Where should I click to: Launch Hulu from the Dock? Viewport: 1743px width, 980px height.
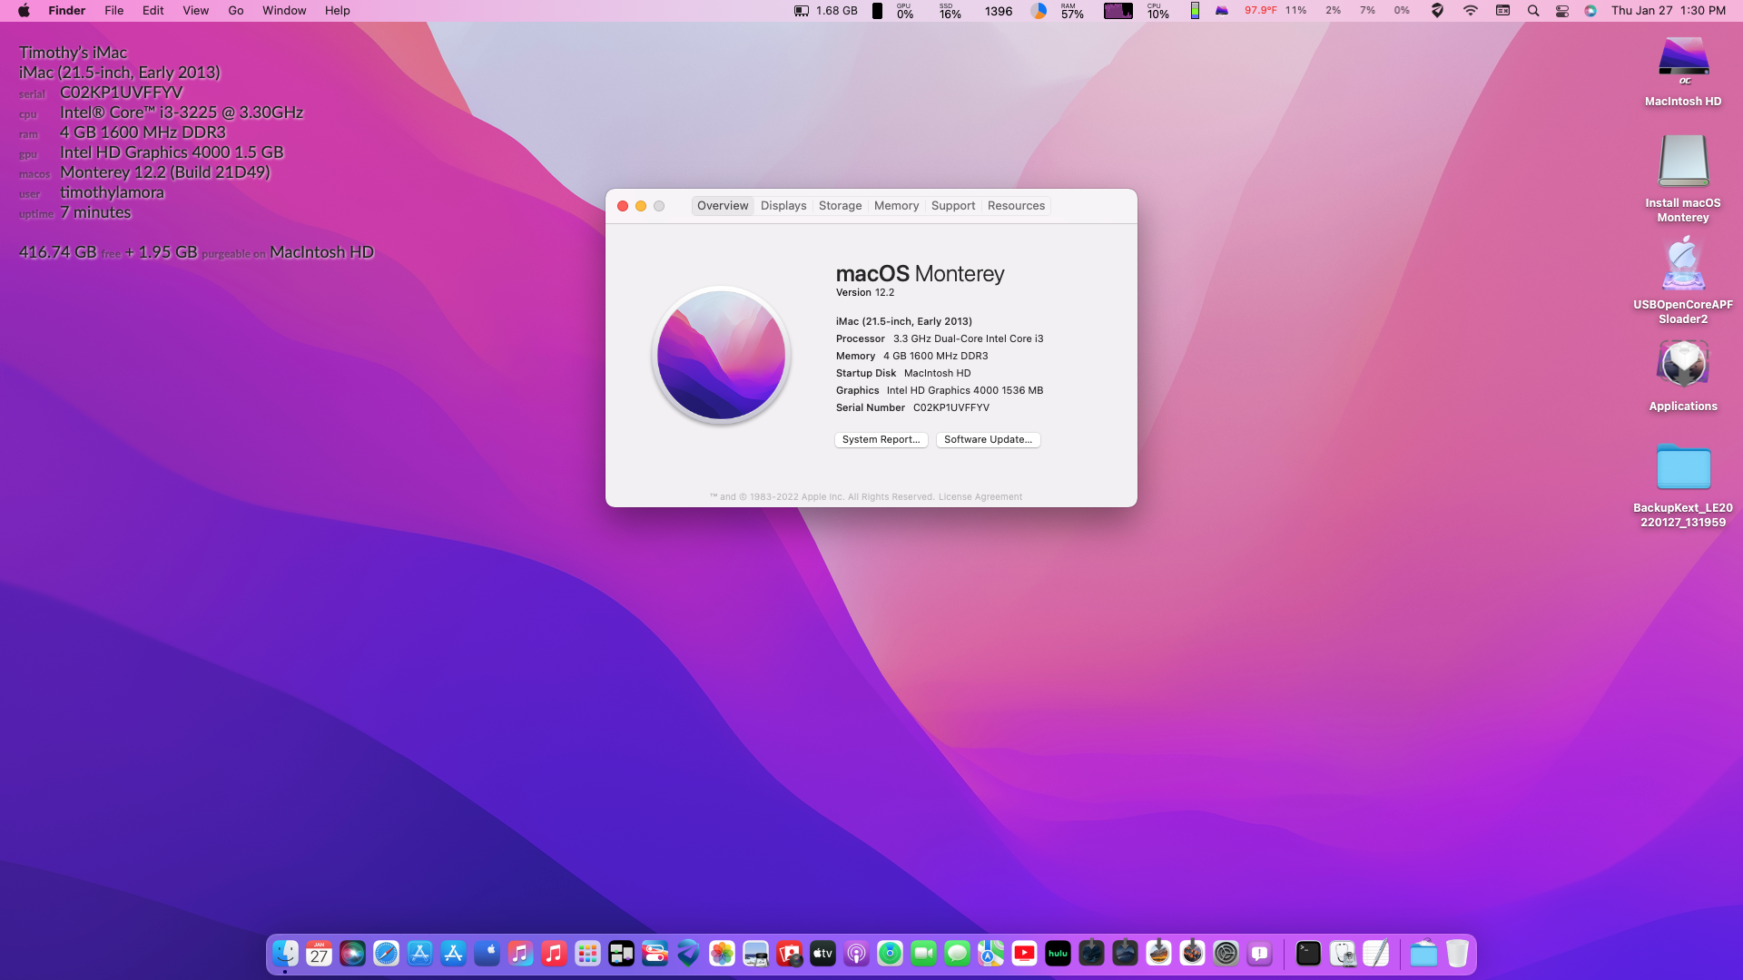coord(1059,953)
